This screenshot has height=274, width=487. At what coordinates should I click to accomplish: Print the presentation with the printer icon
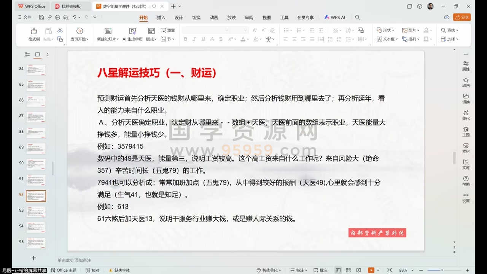[x=58, y=17]
